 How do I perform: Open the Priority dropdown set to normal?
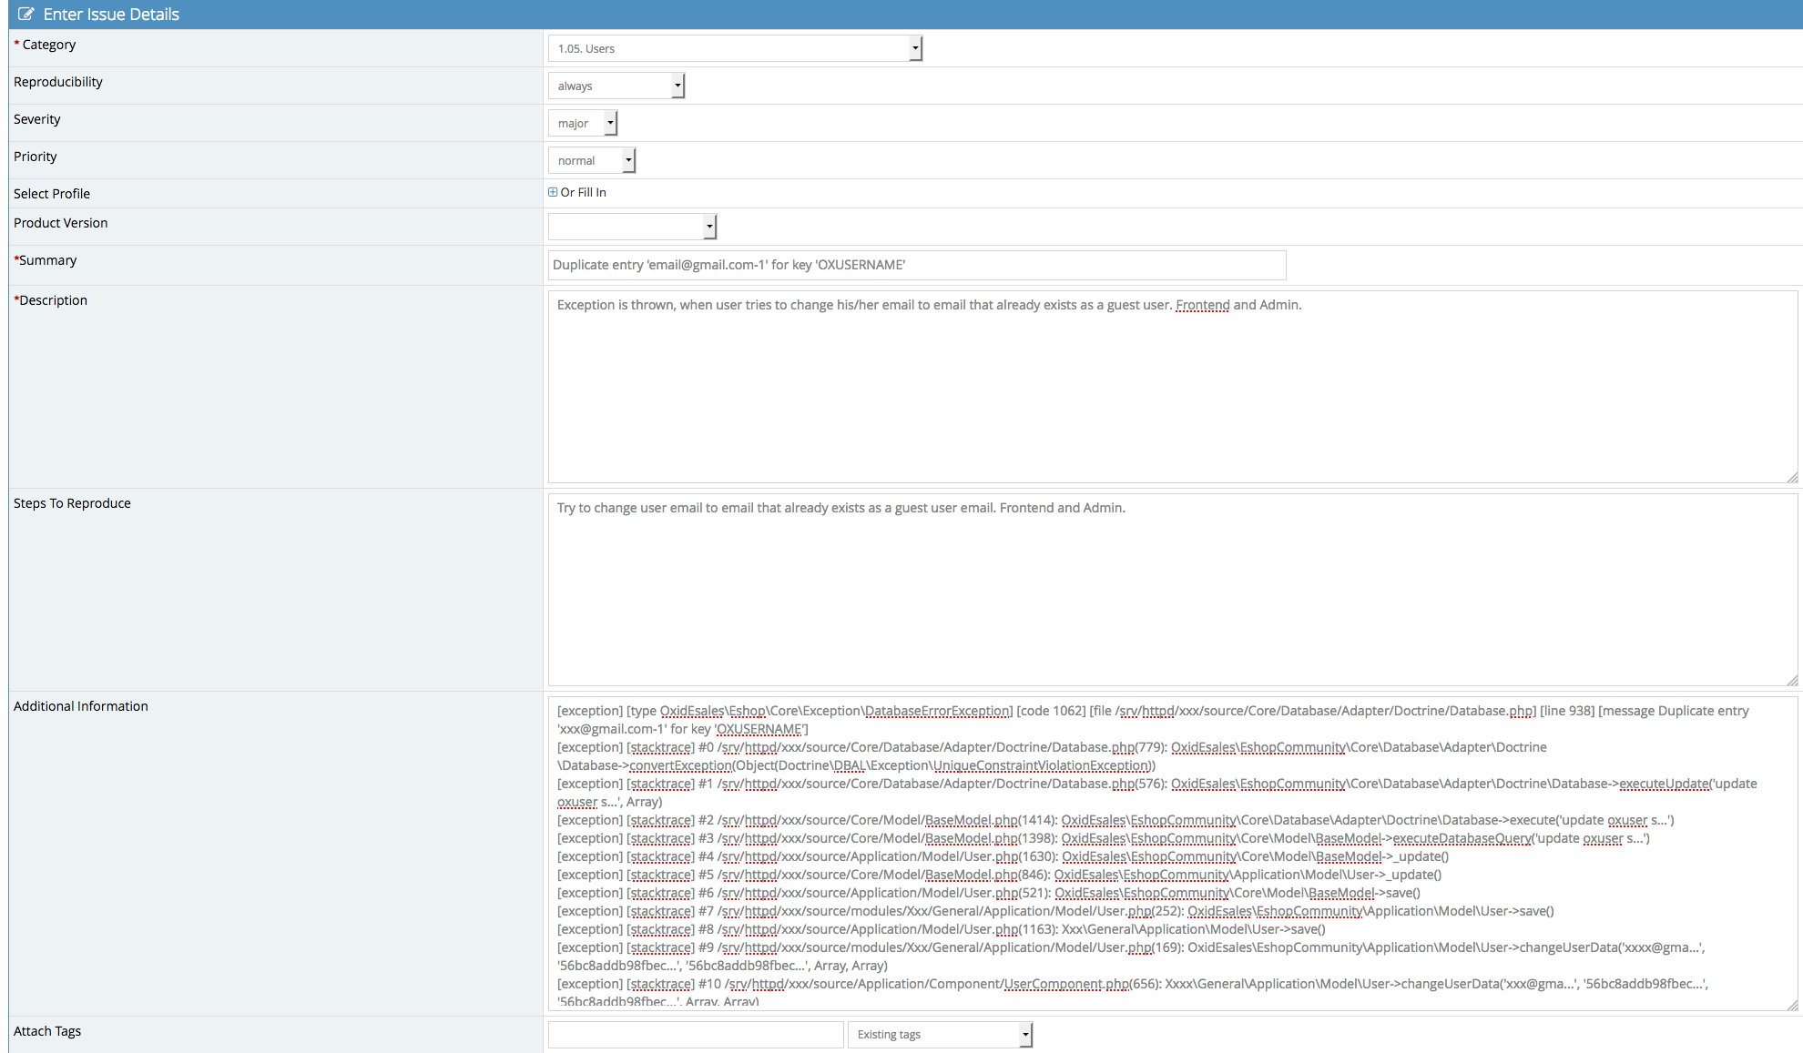(x=591, y=160)
